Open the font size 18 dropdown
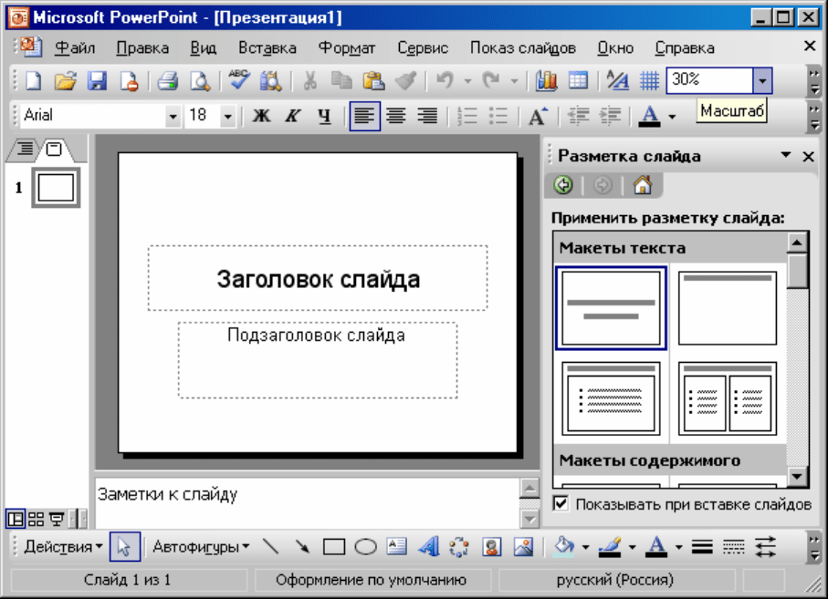 tap(227, 116)
